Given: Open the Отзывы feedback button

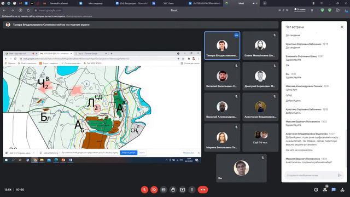Looking at the screenshot, I should (300, 10).
